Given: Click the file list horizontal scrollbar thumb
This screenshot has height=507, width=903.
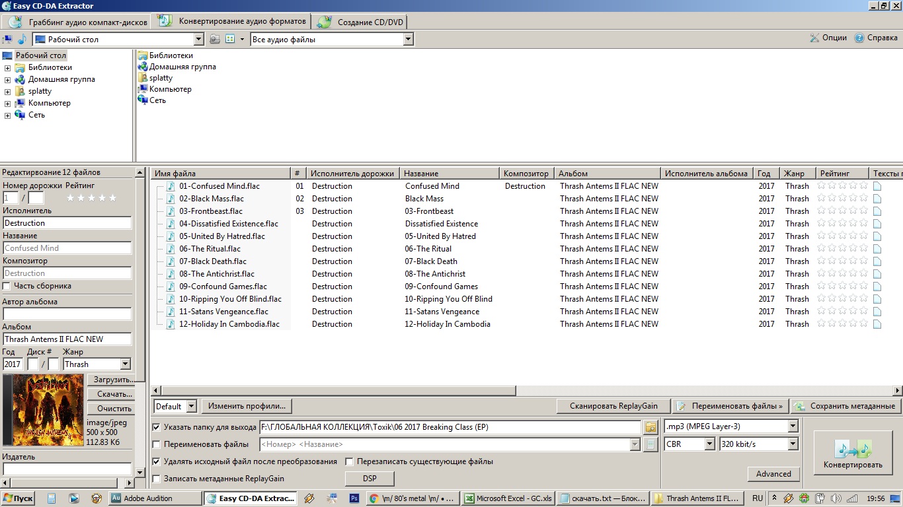Looking at the screenshot, I should [338, 391].
